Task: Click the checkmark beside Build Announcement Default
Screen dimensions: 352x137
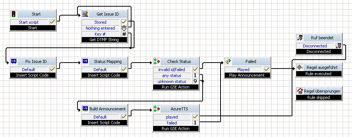Action: (124, 117)
